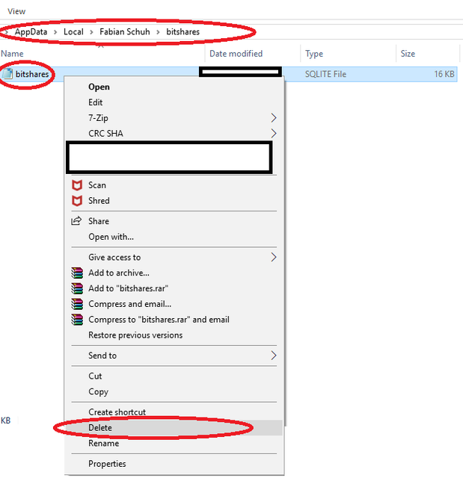
Task: Navigate to Fabian Schuh breadcrumb folder
Action: click(x=124, y=31)
